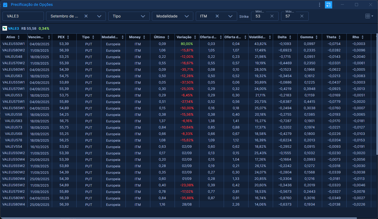Image resolution: width=378 pixels, height=219 pixels.
Task: Click the sort arrows on the Ativo column
Action: tap(19, 37)
